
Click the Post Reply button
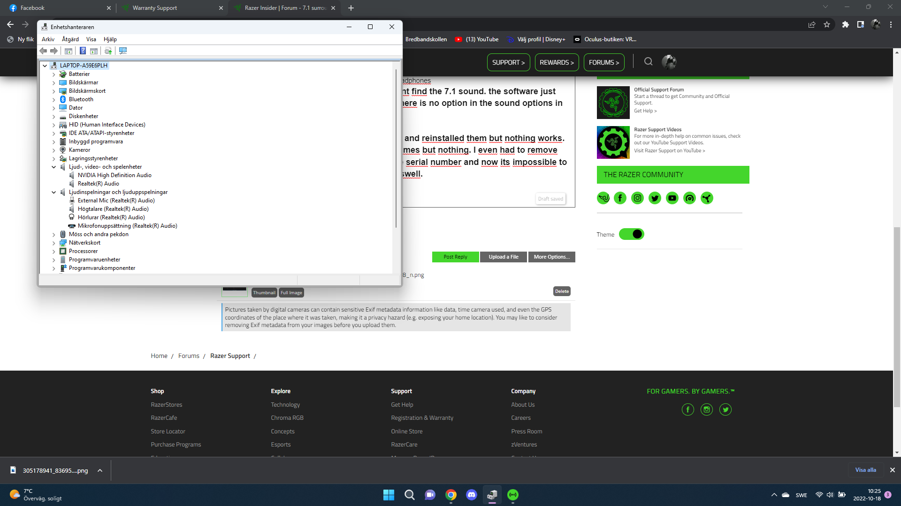455,257
